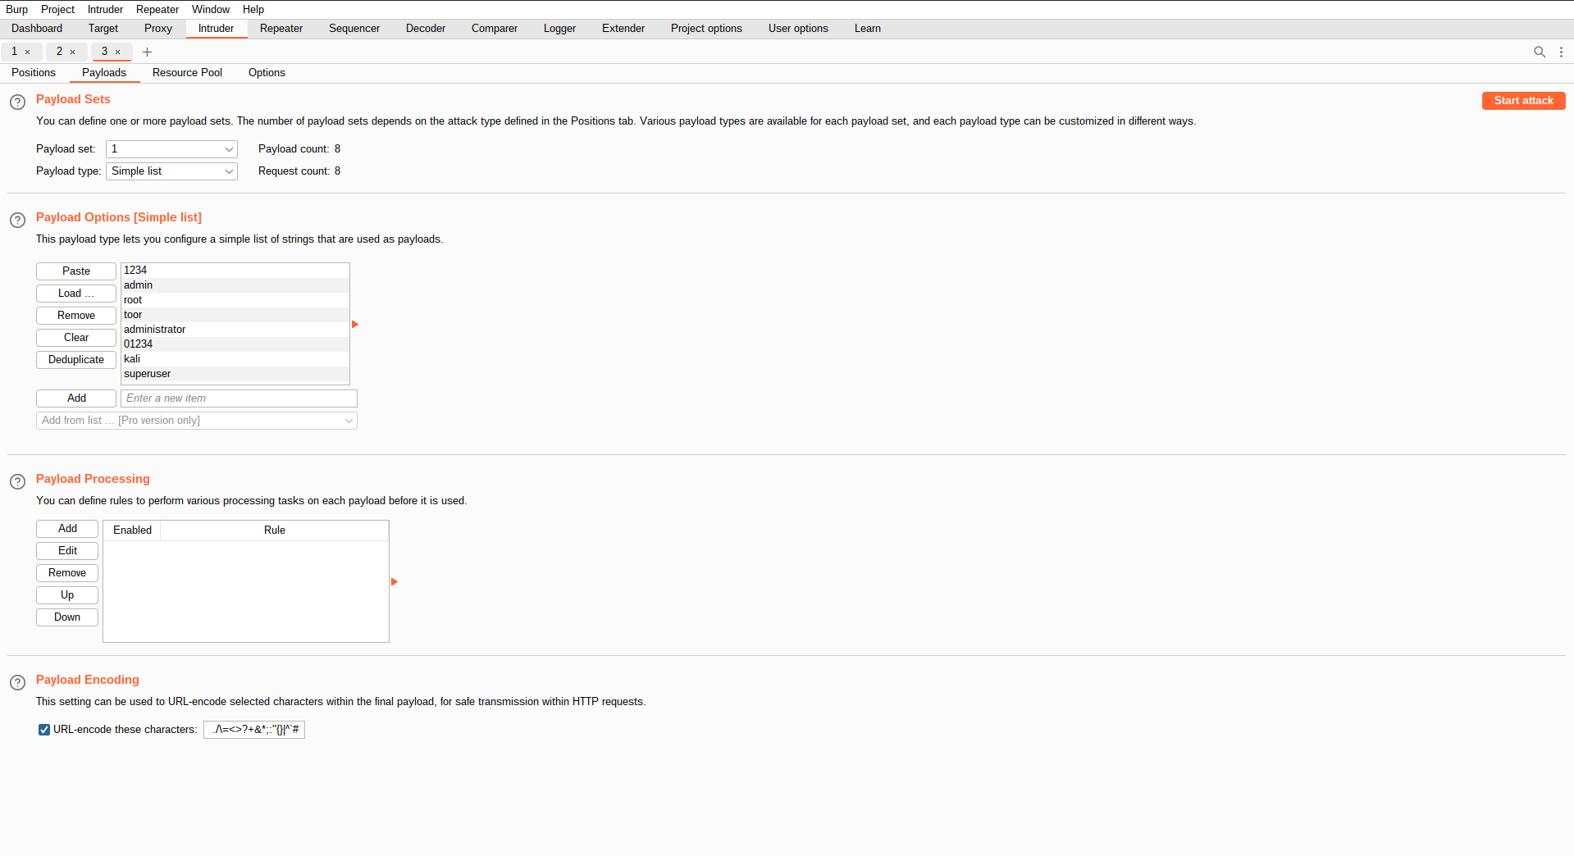Click the search magnifier icon
The height and width of the screenshot is (856, 1574).
[x=1540, y=52]
